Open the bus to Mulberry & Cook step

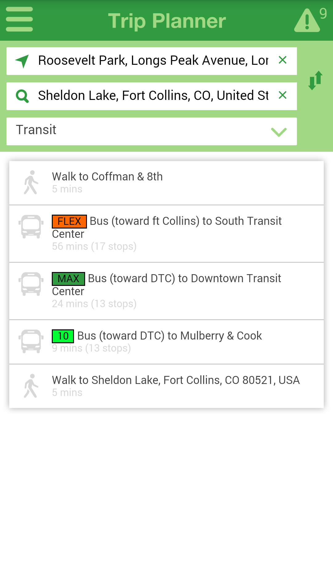(x=166, y=342)
